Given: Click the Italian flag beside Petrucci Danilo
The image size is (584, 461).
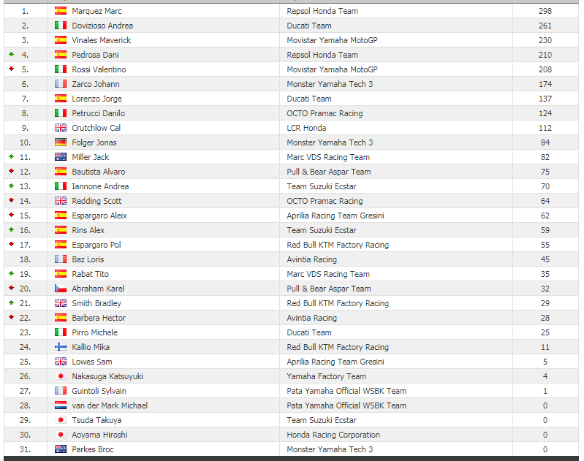Looking at the screenshot, I should coord(61,113).
